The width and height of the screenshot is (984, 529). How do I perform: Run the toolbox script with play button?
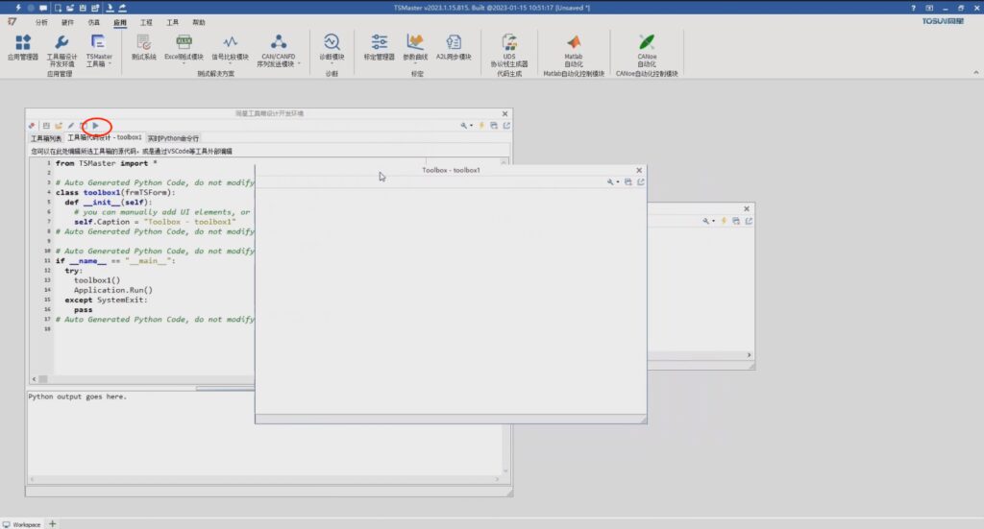[95, 126]
